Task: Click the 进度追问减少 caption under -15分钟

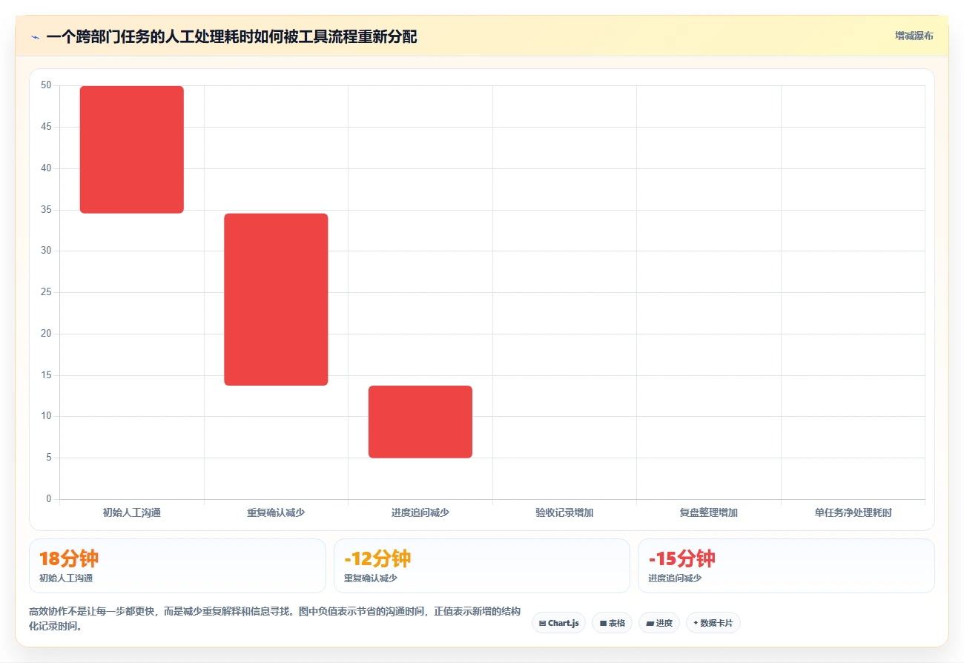Action: click(675, 578)
